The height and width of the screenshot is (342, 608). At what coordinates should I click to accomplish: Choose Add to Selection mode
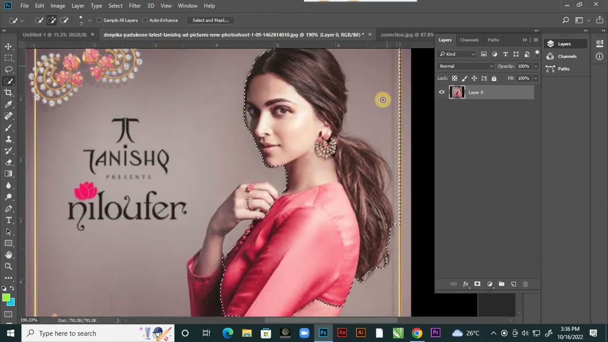point(51,20)
